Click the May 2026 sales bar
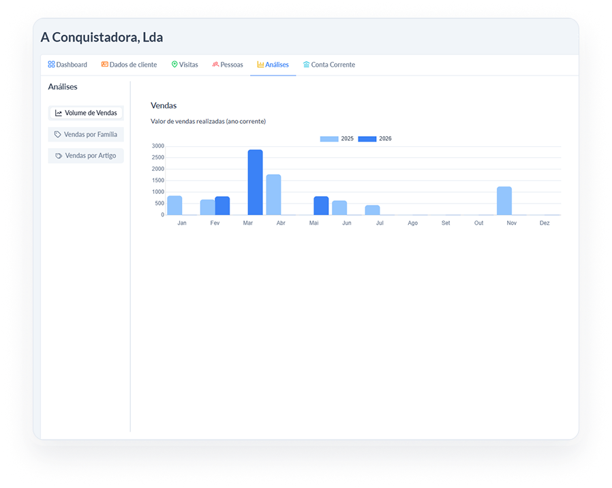Image resolution: width=612 pixels, height=488 pixels. [x=321, y=206]
